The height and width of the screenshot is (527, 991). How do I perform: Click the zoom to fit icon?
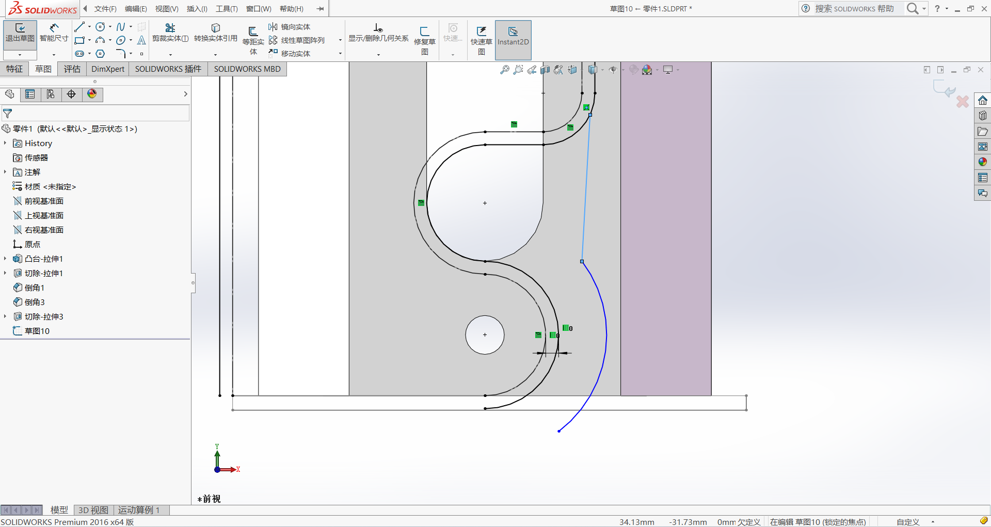coord(505,70)
